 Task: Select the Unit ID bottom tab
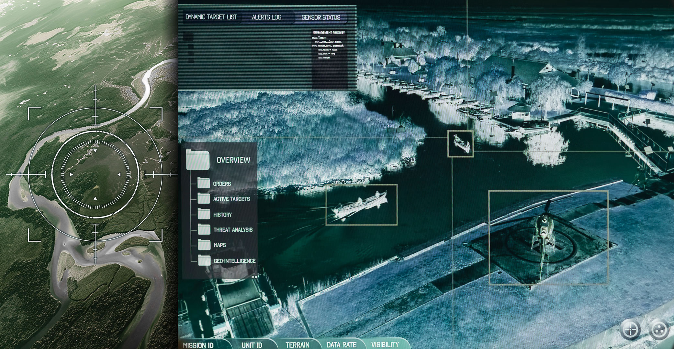[252, 345]
